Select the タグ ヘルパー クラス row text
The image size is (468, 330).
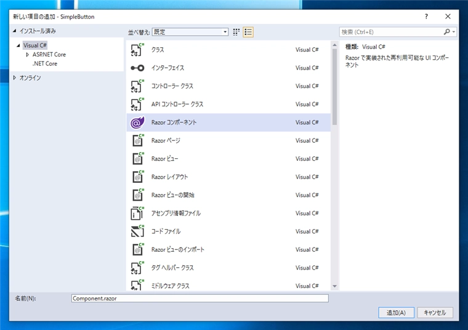coord(172,268)
